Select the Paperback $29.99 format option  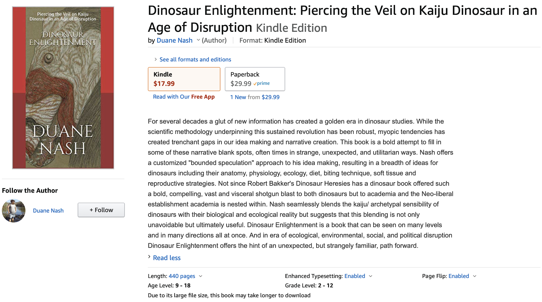point(255,79)
